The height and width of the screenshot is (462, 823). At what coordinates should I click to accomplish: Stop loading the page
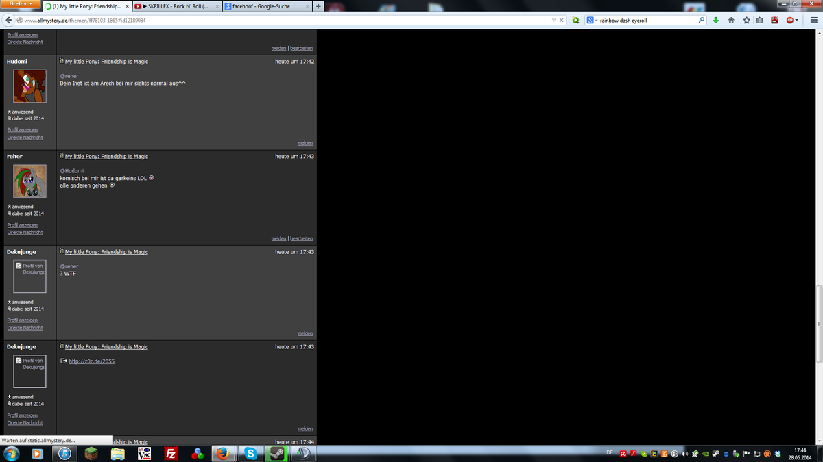562,21
